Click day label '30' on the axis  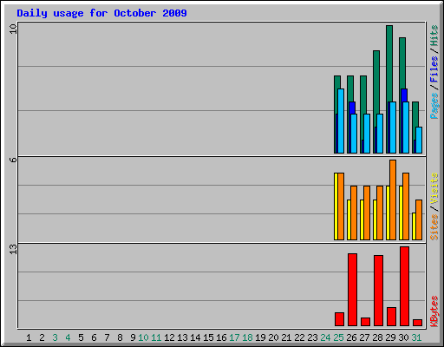tap(403, 337)
